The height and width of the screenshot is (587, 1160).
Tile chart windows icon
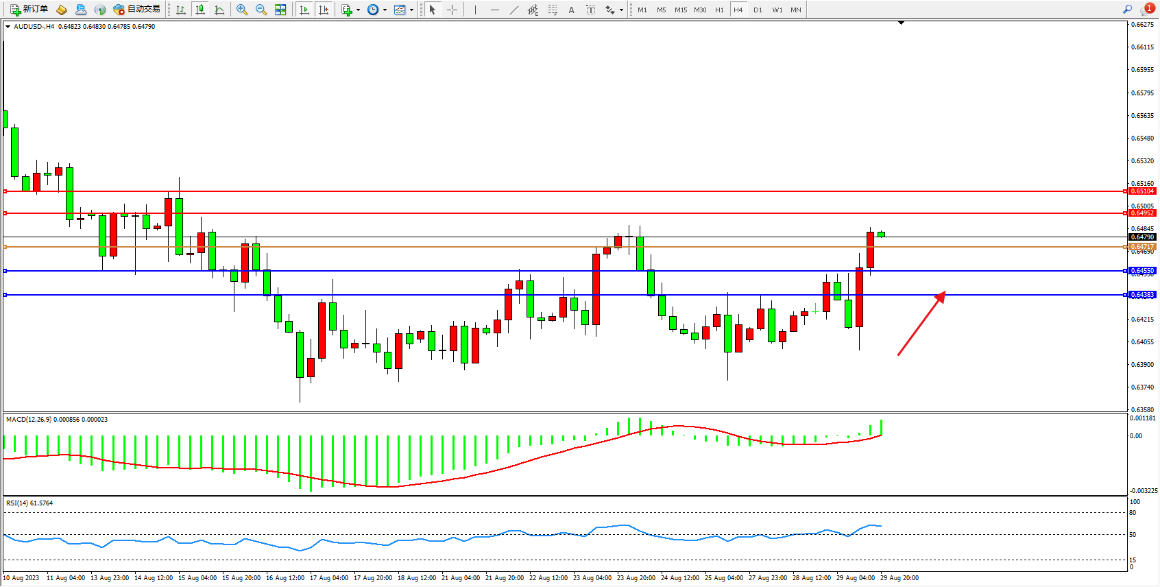(280, 10)
